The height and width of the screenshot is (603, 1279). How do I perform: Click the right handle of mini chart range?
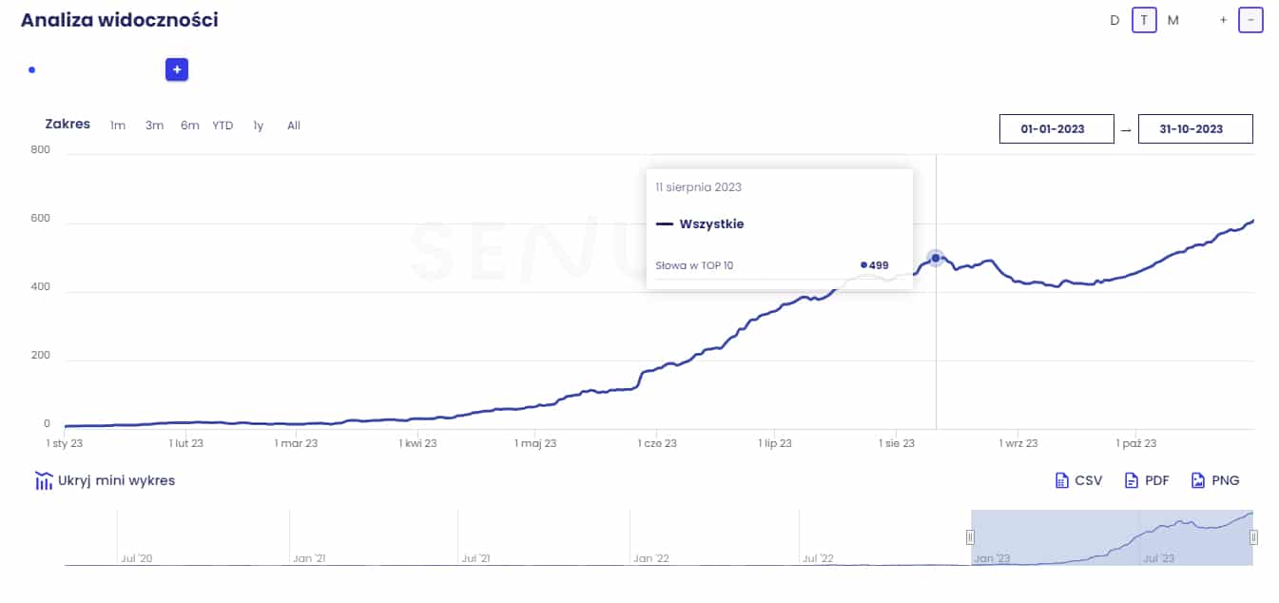tap(1253, 537)
